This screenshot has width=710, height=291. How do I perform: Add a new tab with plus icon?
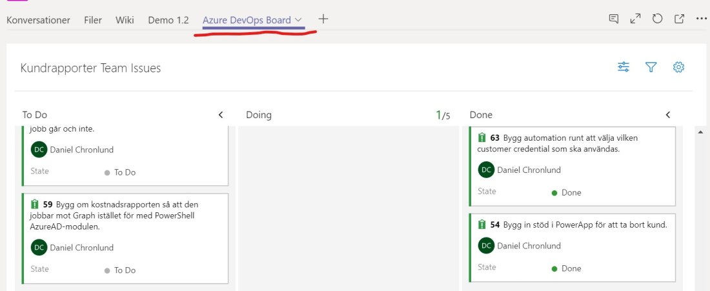pos(323,19)
